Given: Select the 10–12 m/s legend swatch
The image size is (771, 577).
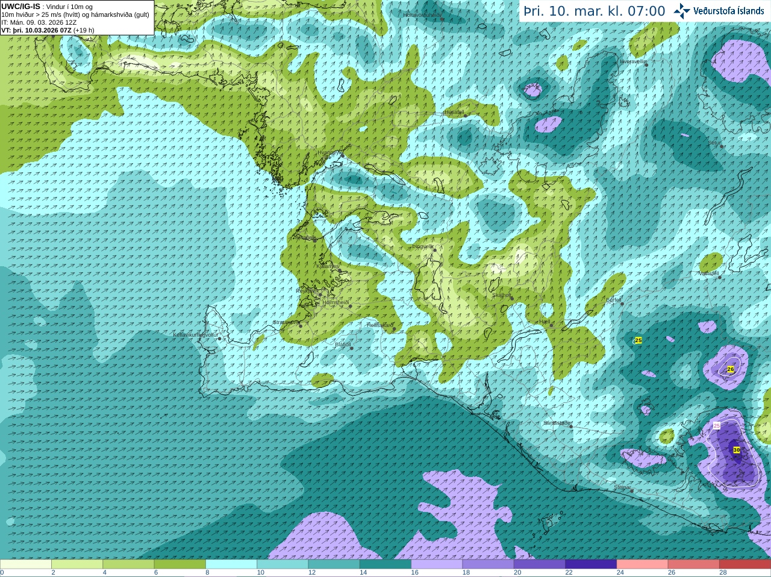Looking at the screenshot, I should click(282, 564).
